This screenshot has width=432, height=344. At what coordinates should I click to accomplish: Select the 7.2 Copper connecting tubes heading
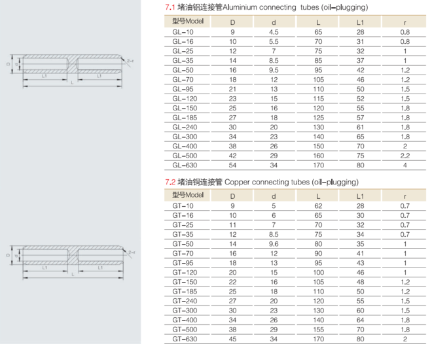click(262, 181)
